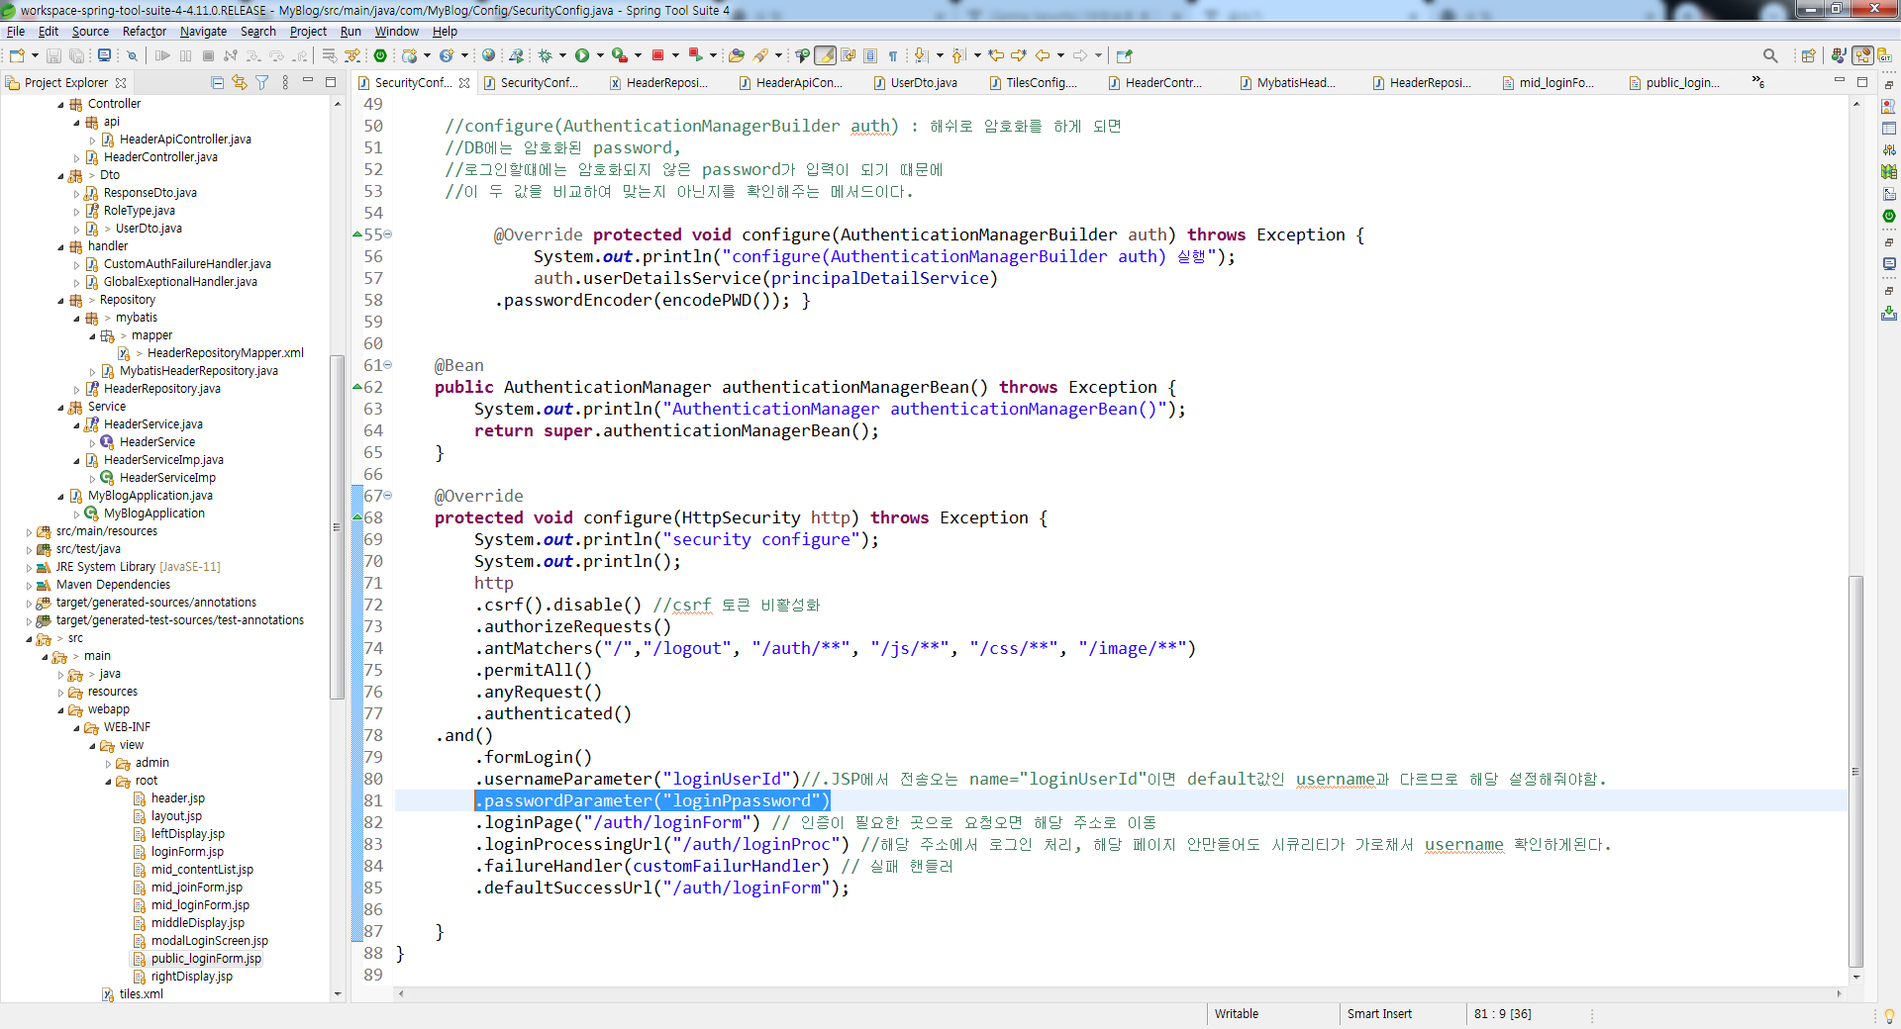The image size is (1901, 1029).
Task: Click the Last Edit Location icon
Action: (996, 55)
